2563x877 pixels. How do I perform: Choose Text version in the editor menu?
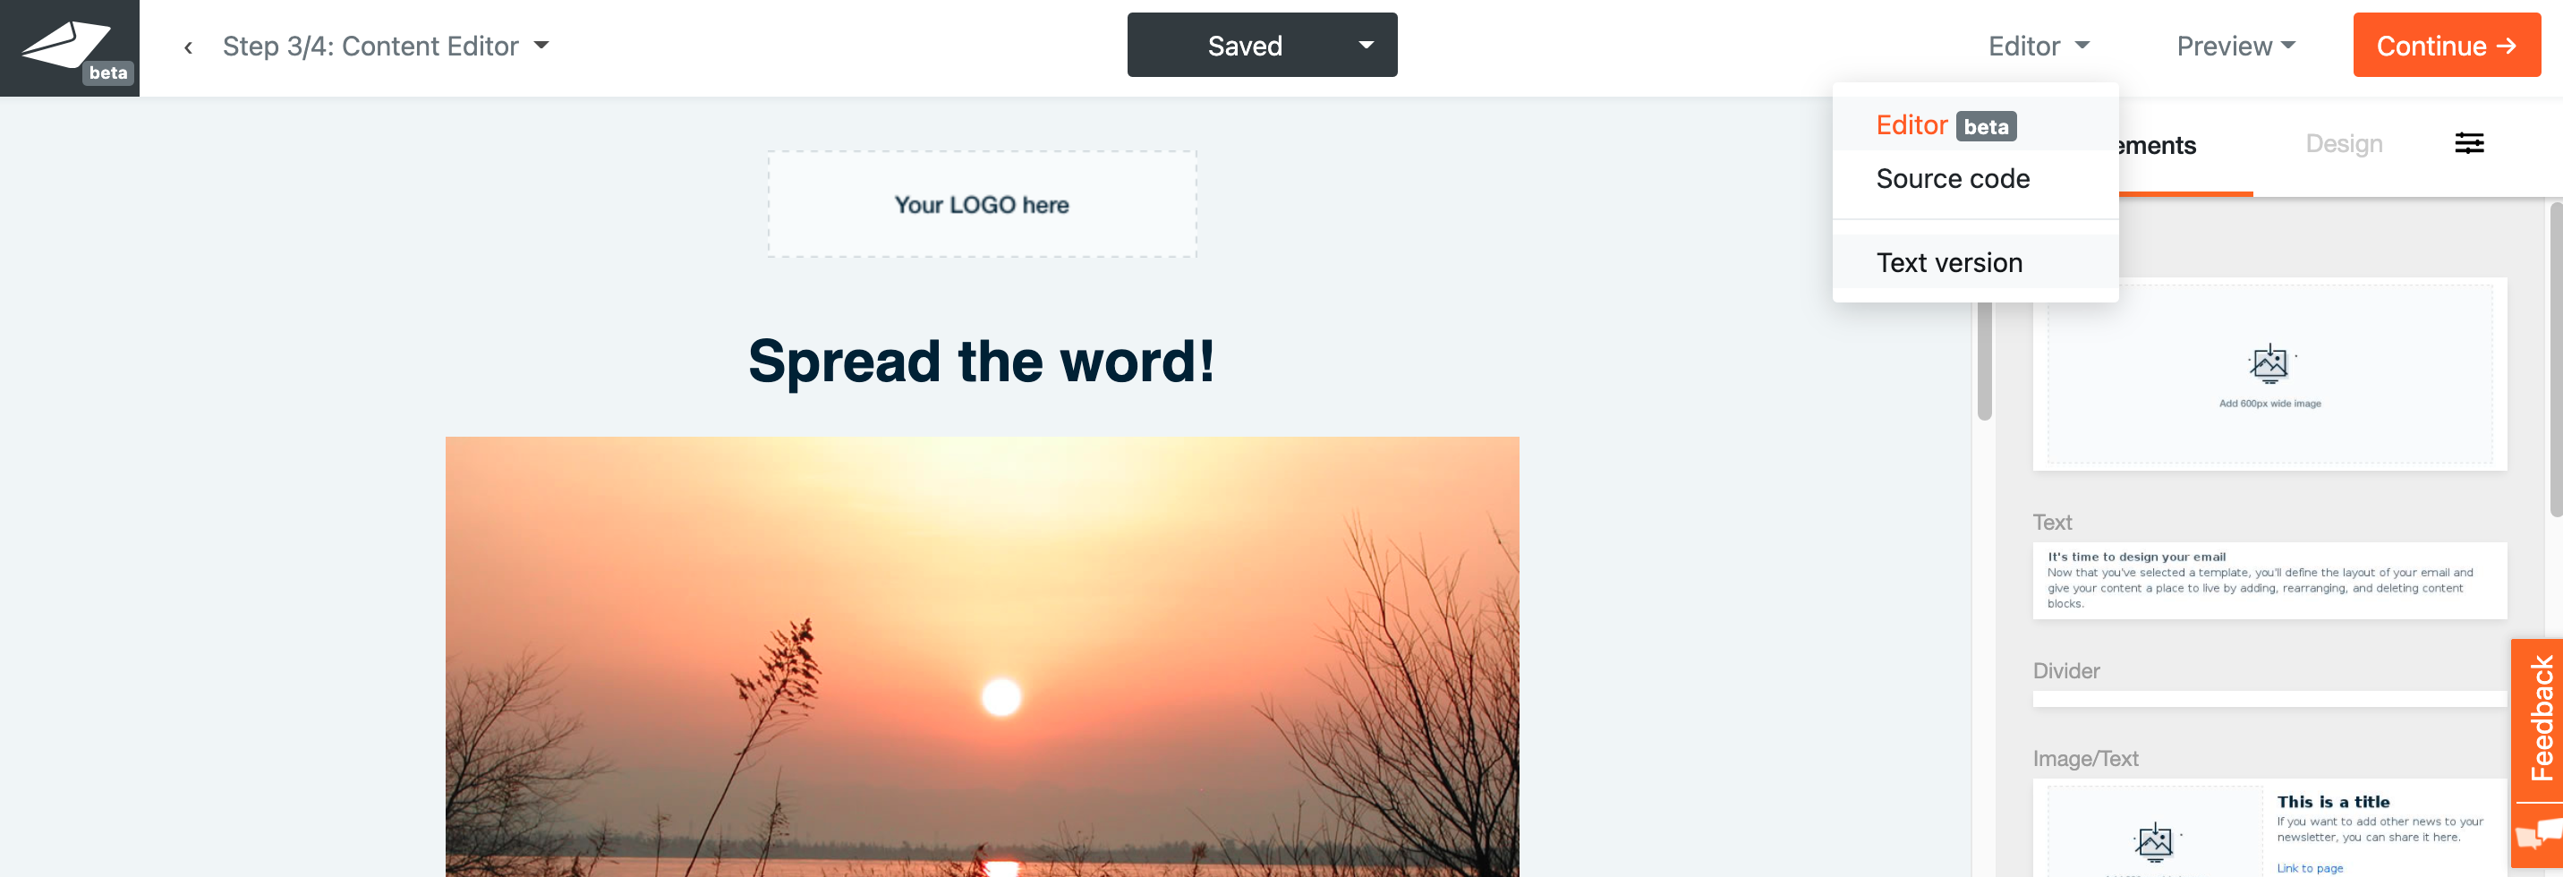tap(1949, 262)
